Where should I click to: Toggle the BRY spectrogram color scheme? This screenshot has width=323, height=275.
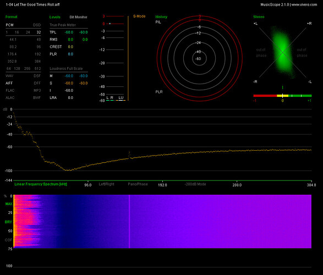tap(8, 222)
